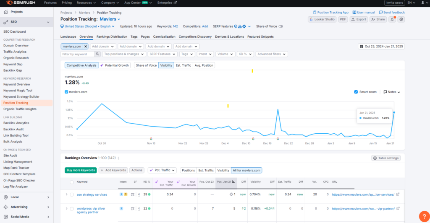This screenshot has width=430, height=223.
Task: Check the box for aso strategy services
Action: (x=71, y=195)
